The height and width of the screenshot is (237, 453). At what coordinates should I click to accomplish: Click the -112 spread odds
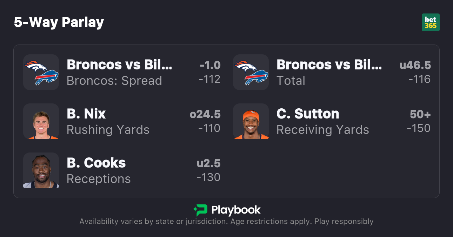(x=209, y=79)
